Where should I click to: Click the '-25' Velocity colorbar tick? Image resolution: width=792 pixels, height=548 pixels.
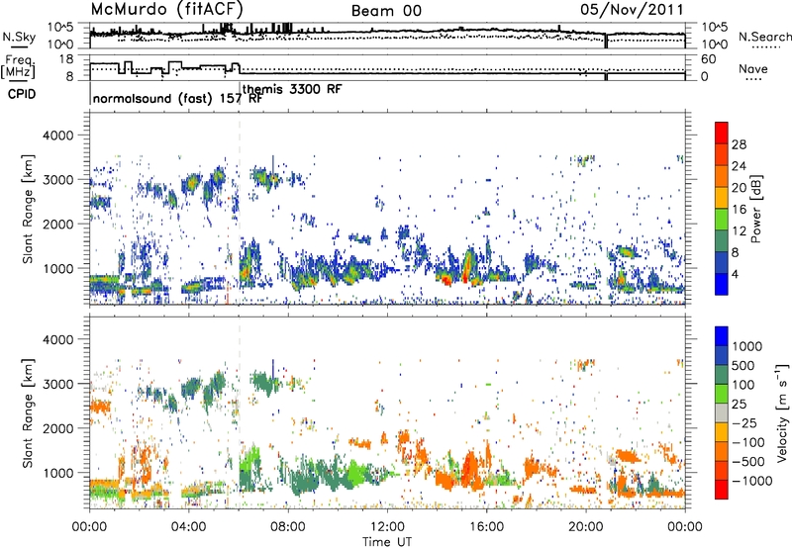[x=744, y=422]
